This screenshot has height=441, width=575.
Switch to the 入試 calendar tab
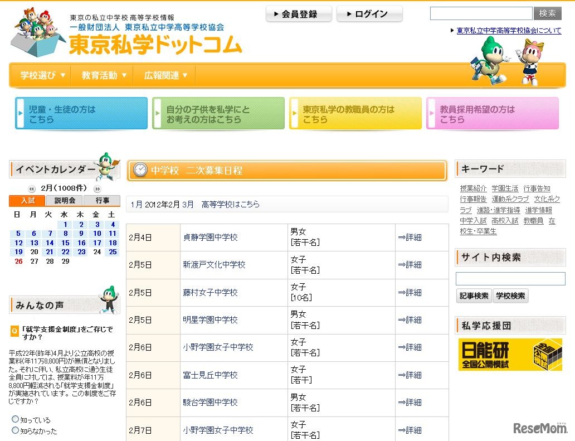[27, 200]
